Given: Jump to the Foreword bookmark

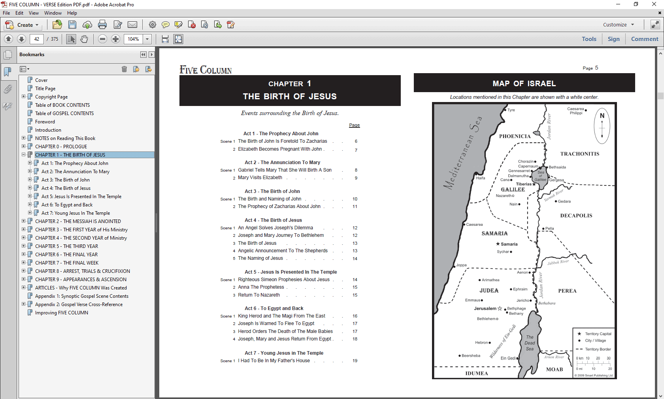Looking at the screenshot, I should pyautogui.click(x=45, y=122).
